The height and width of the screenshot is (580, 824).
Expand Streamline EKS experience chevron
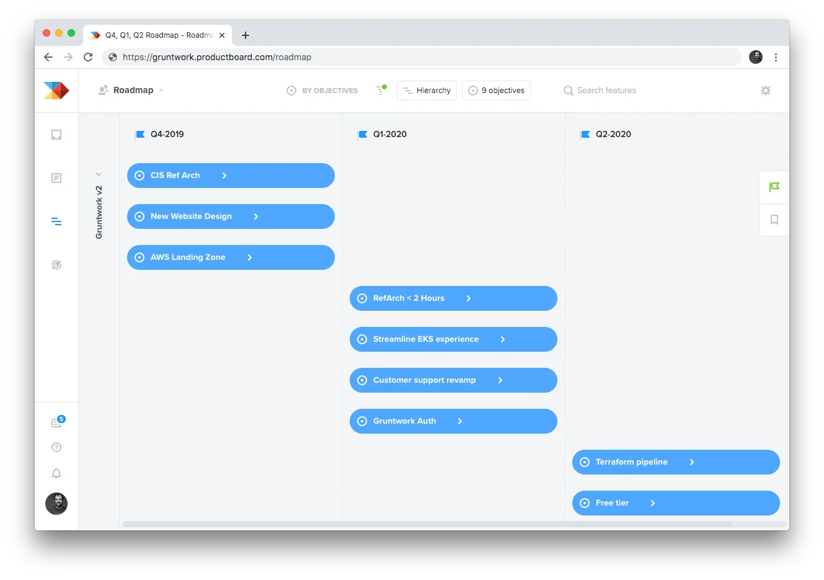point(503,339)
